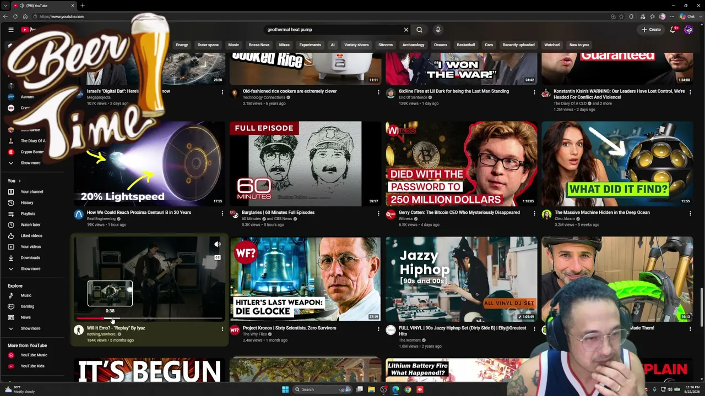
Task: Open the Cleo Abram channel avatar
Action: pos(546,215)
